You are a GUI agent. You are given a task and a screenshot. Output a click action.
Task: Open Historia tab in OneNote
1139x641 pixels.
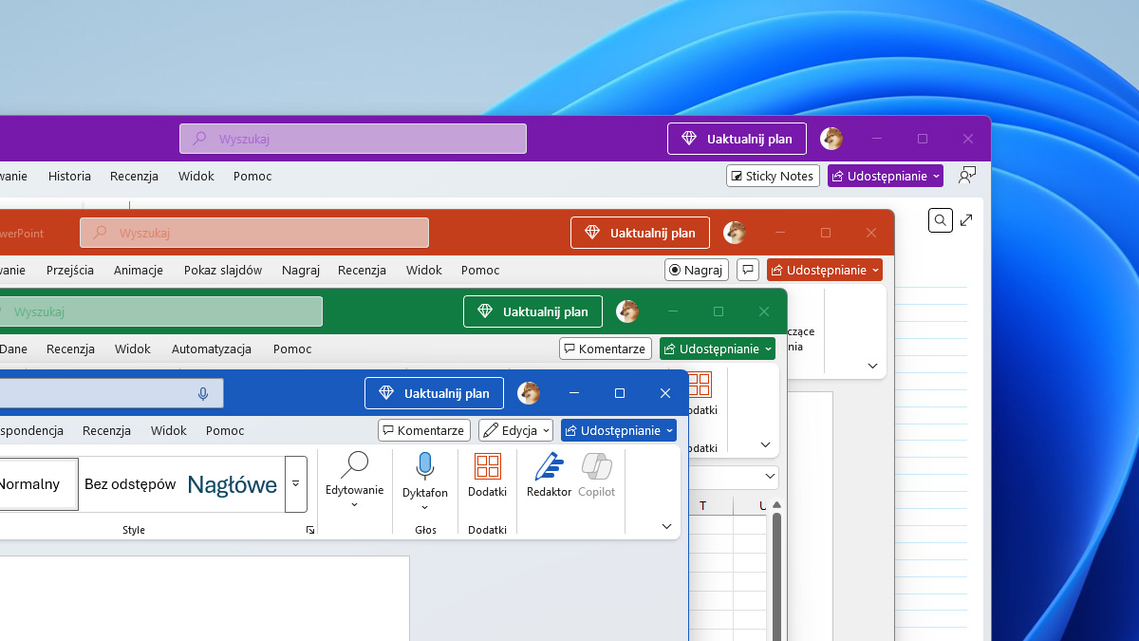[x=69, y=176]
